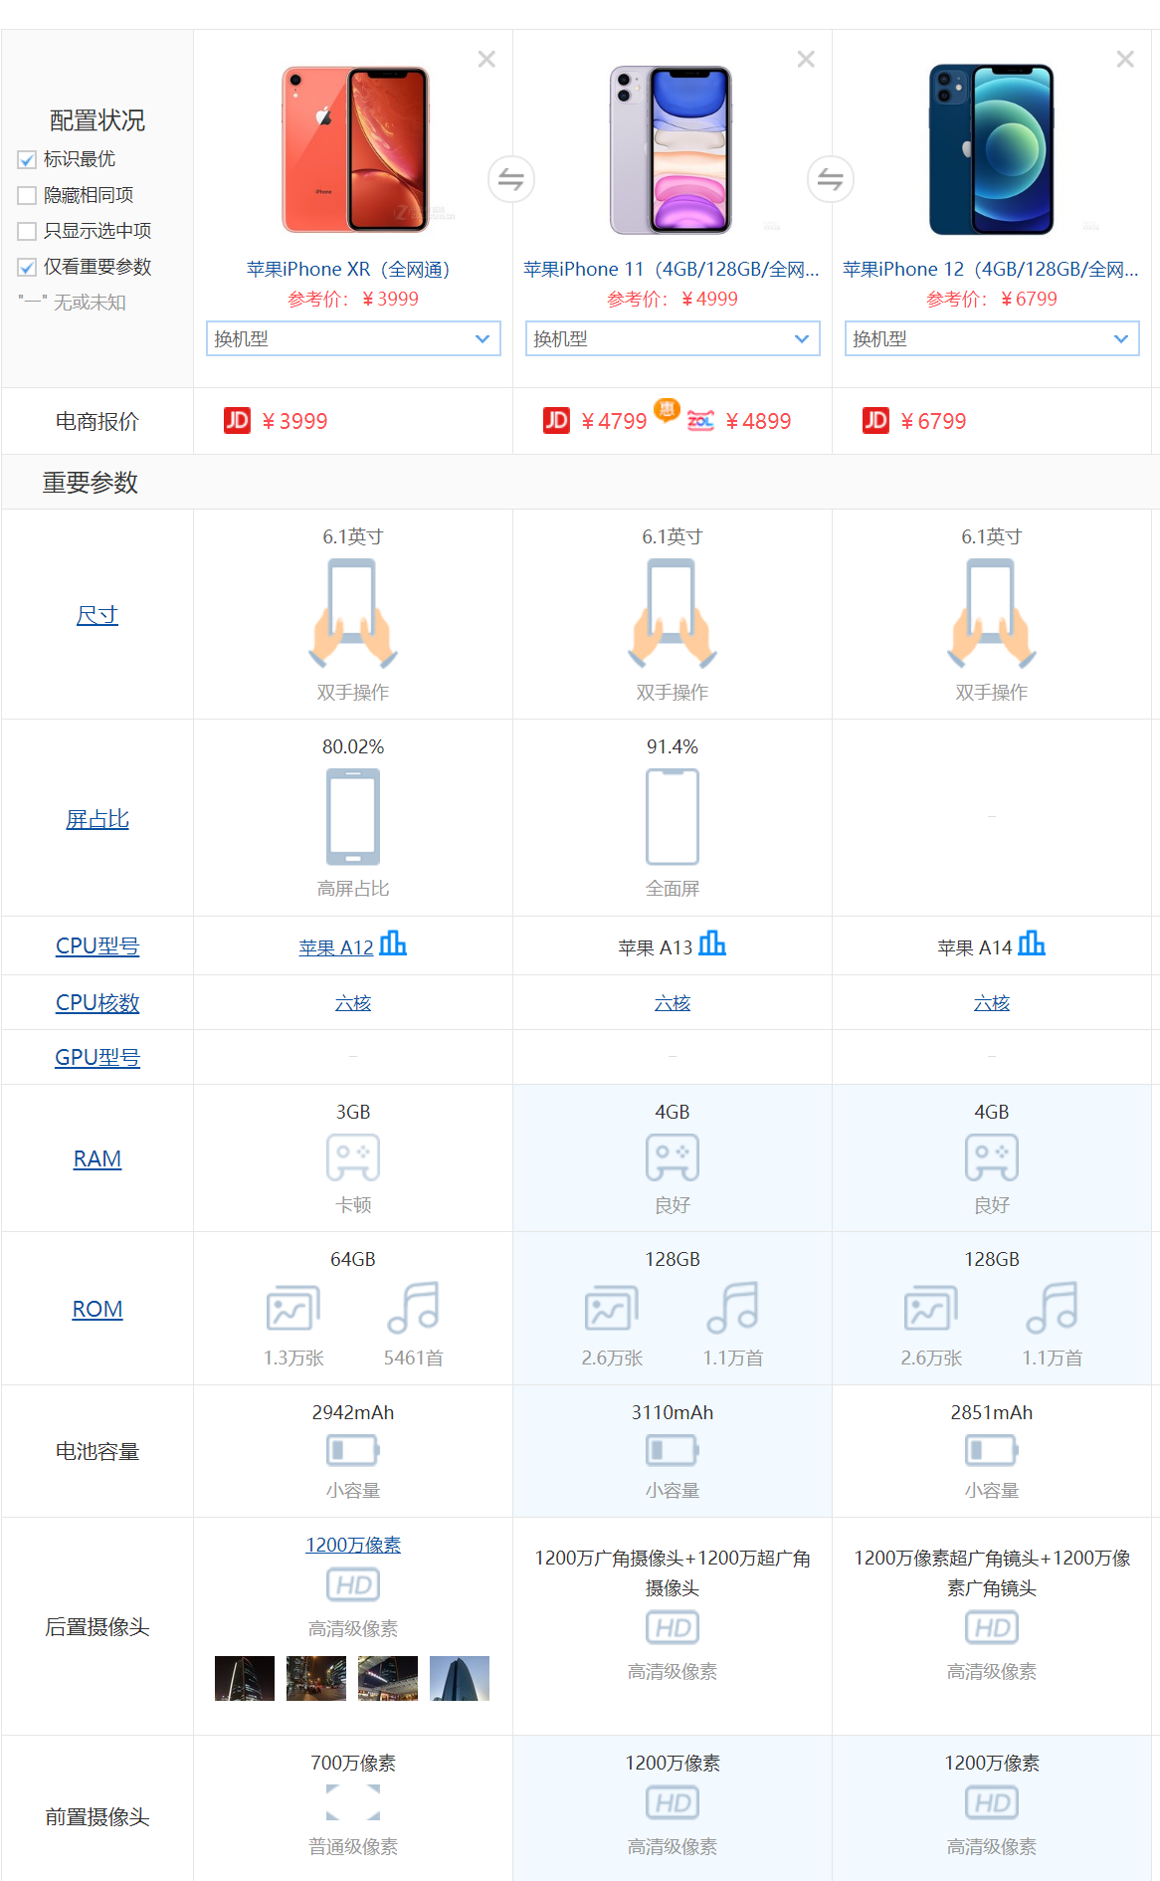This screenshot has width=1160, height=1881.
Task: Open 尺寸 parameter link
Action: (x=97, y=615)
